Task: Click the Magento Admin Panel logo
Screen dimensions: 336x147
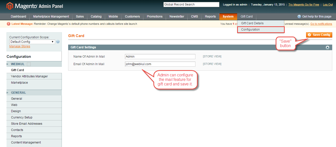Action: (x=35, y=6)
